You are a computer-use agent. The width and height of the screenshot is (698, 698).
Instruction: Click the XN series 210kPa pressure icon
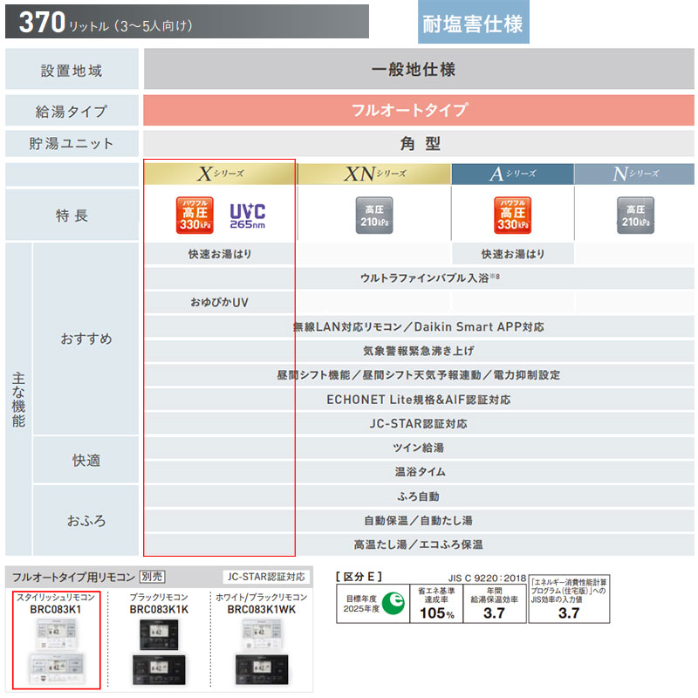coord(374,215)
